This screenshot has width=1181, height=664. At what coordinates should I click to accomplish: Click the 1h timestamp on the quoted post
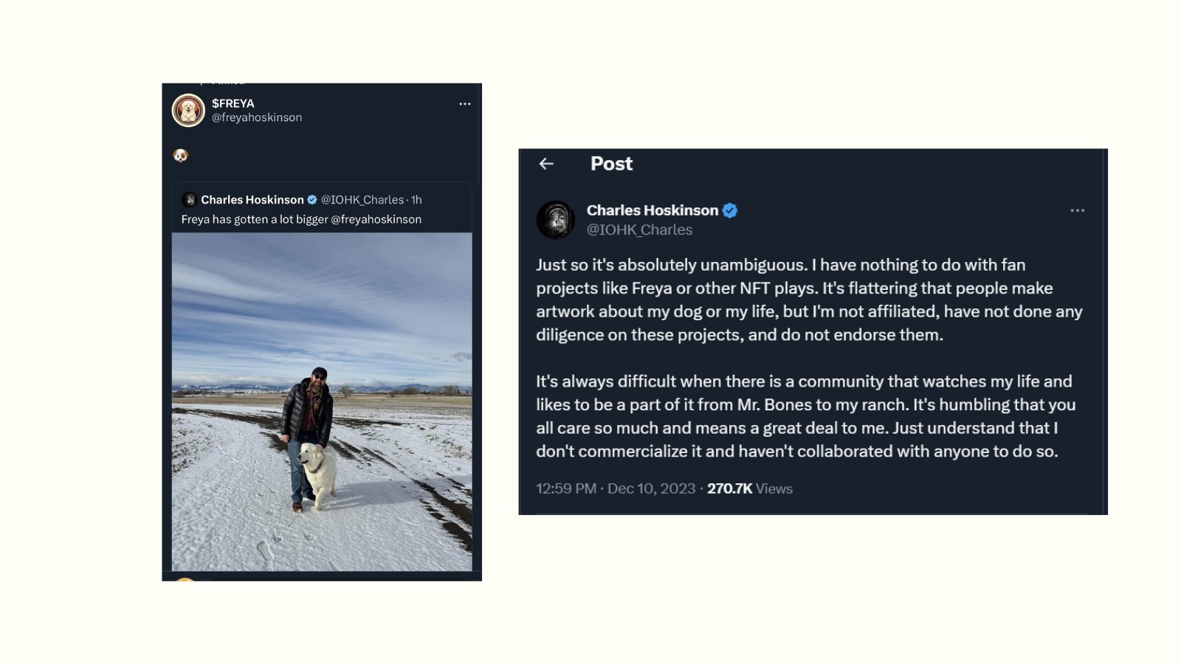[417, 200]
